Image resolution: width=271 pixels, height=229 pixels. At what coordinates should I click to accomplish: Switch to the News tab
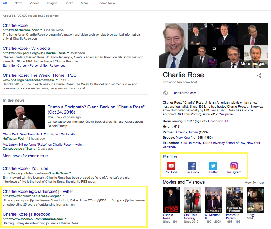pyautogui.click(x=18, y=3)
